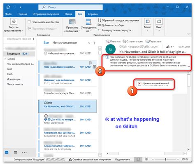Select the Входящие 15241 folder
Viewport: 195px width, 165px height.
19,54
